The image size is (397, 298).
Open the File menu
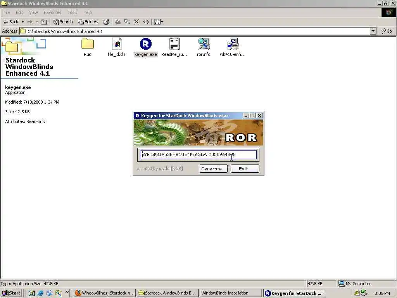(7, 12)
